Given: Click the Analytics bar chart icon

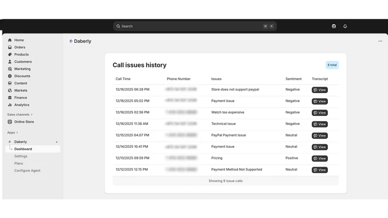Looking at the screenshot, I should pos(10,105).
